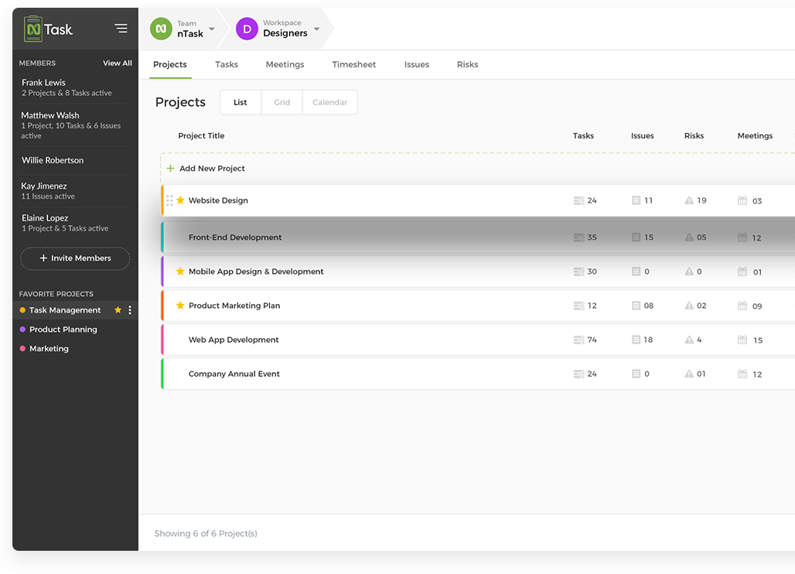795x574 pixels.
Task: Open the Front-End Development project
Action: pos(235,237)
